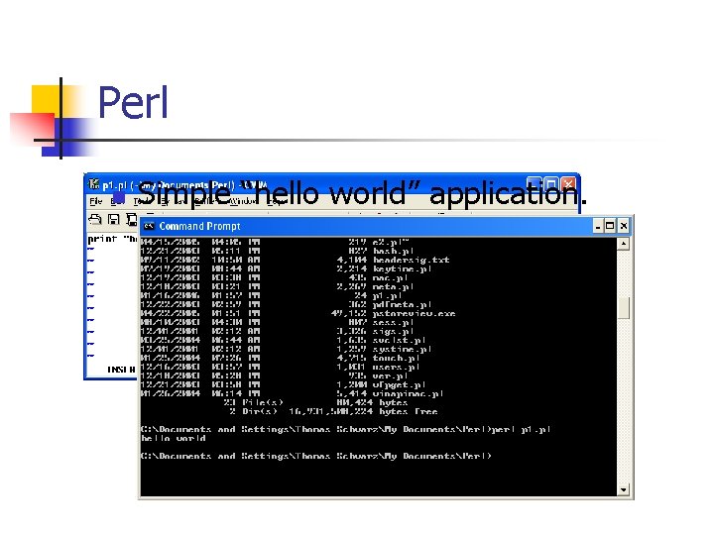Maximize the Command Prompt window
The image size is (714, 535).
tap(610, 226)
